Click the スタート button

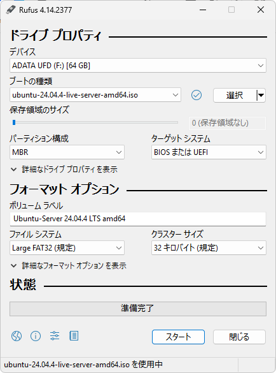coord(178,337)
